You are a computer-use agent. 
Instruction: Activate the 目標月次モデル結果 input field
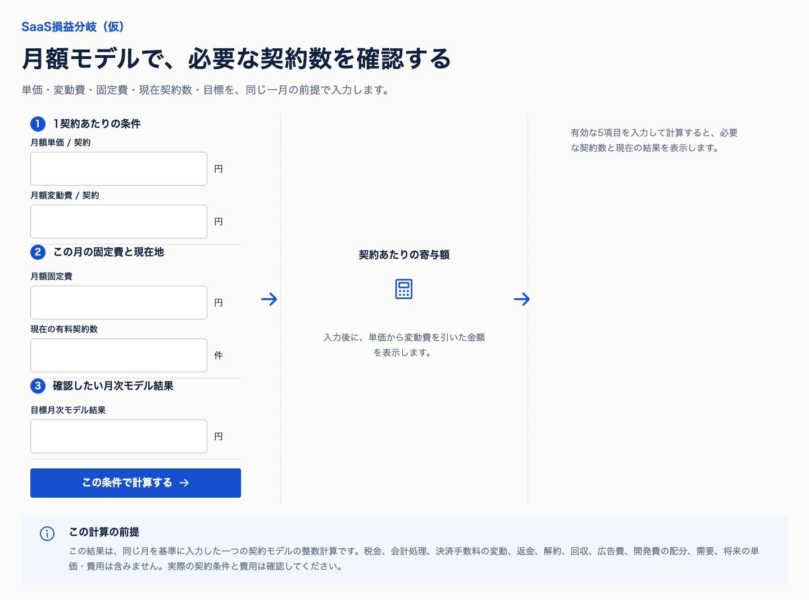[x=119, y=436]
